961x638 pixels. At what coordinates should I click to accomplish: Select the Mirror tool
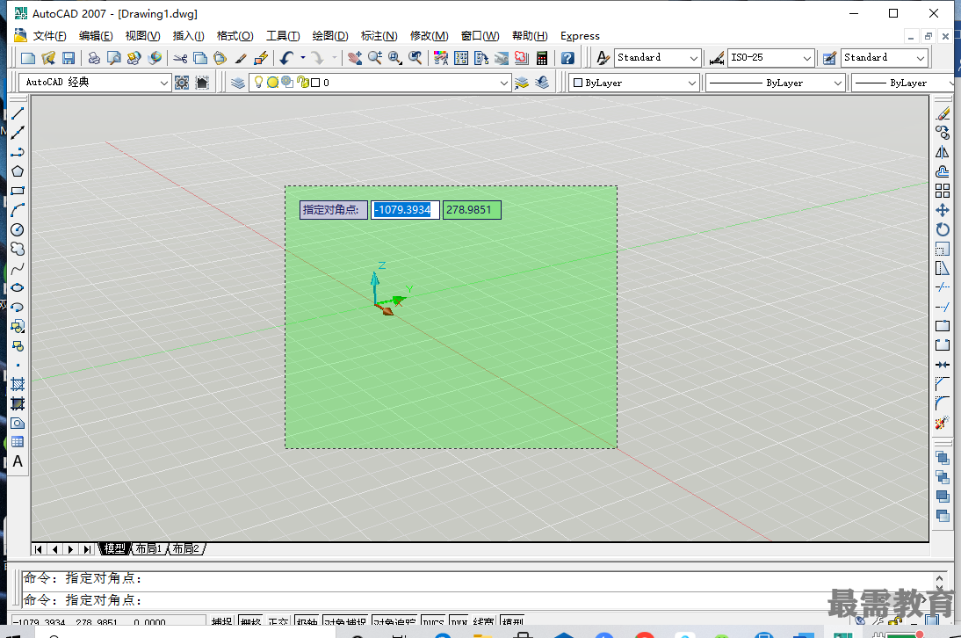(x=943, y=152)
